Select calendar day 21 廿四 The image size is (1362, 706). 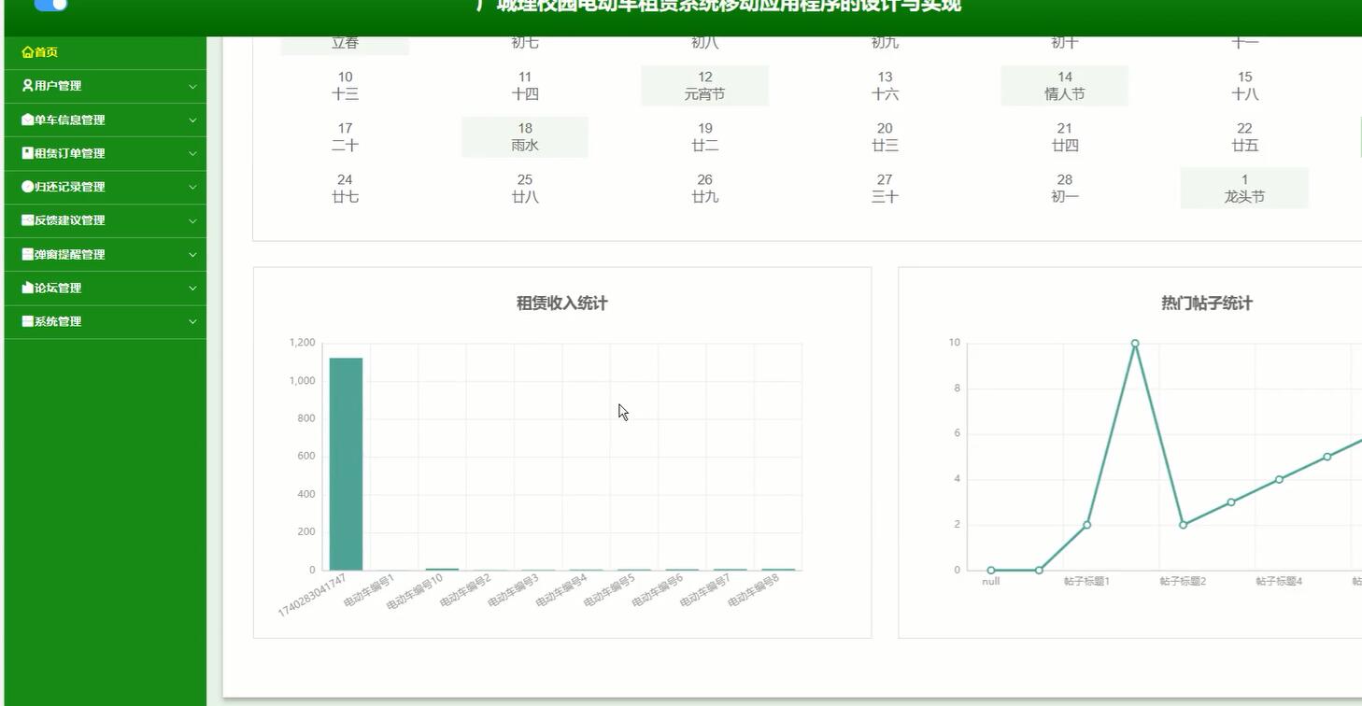[x=1064, y=137]
